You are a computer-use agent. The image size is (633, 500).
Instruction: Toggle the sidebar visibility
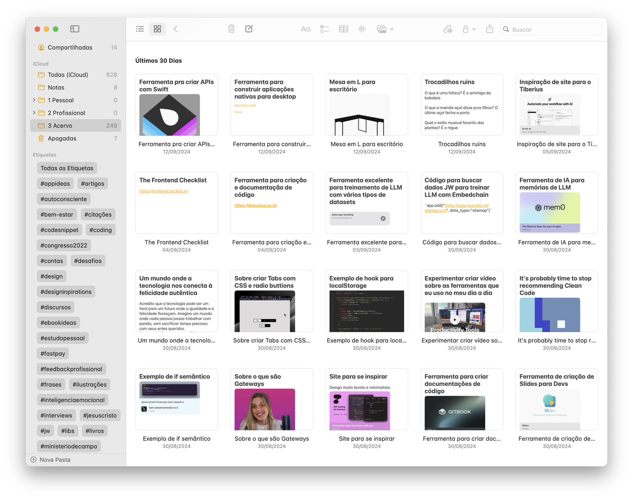tap(75, 29)
